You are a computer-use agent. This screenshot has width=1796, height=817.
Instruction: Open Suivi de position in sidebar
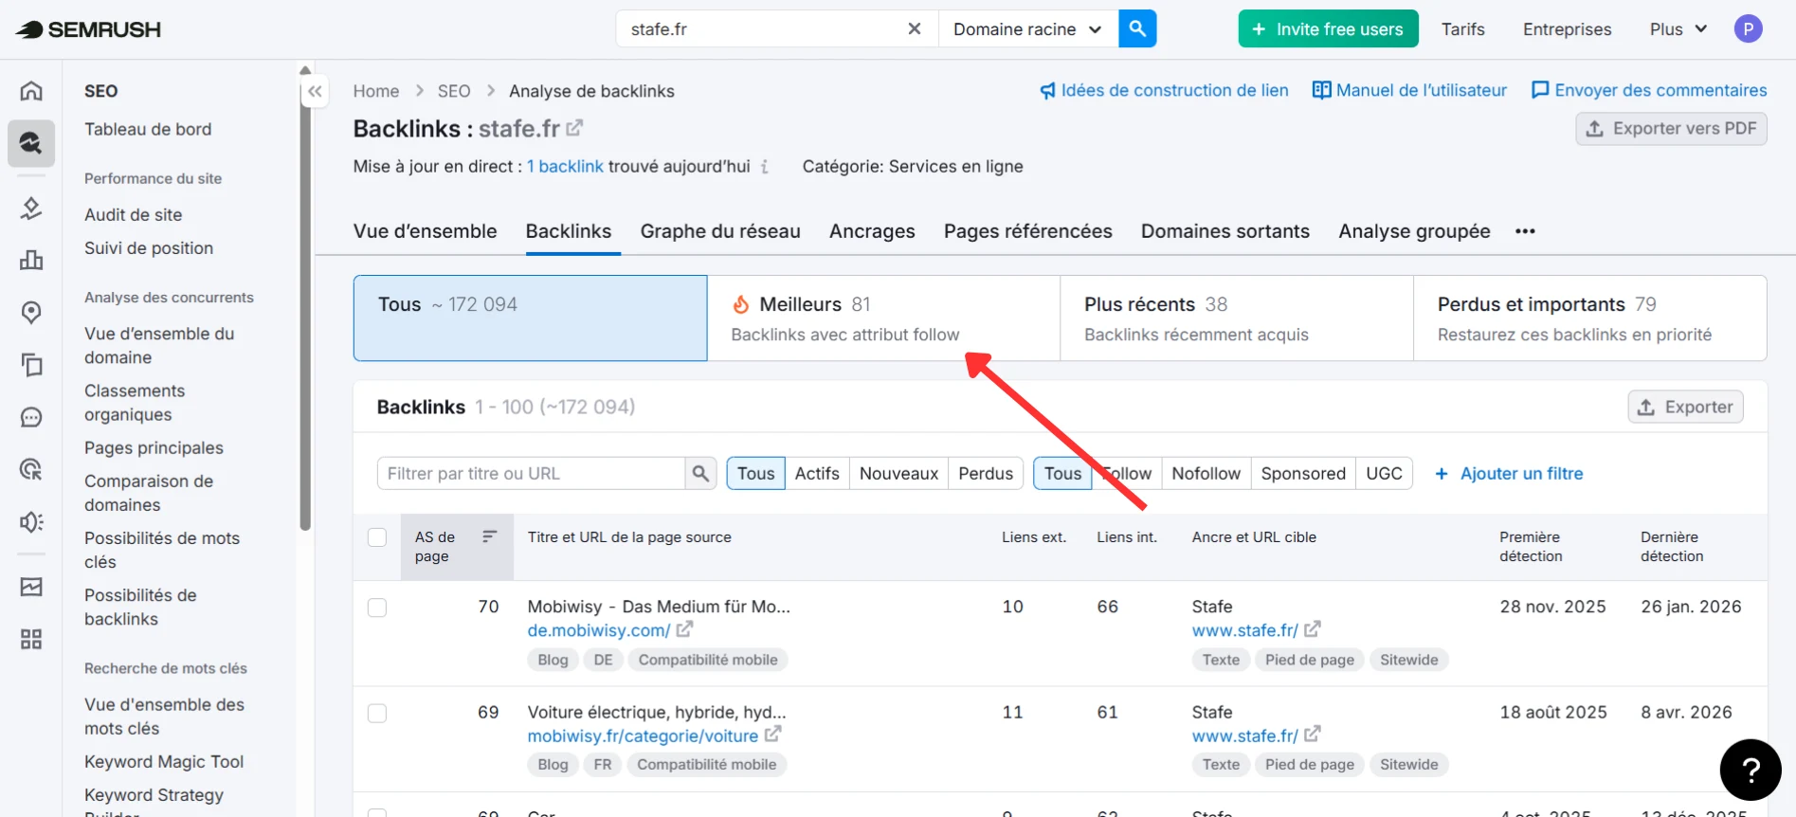pyautogui.click(x=149, y=248)
